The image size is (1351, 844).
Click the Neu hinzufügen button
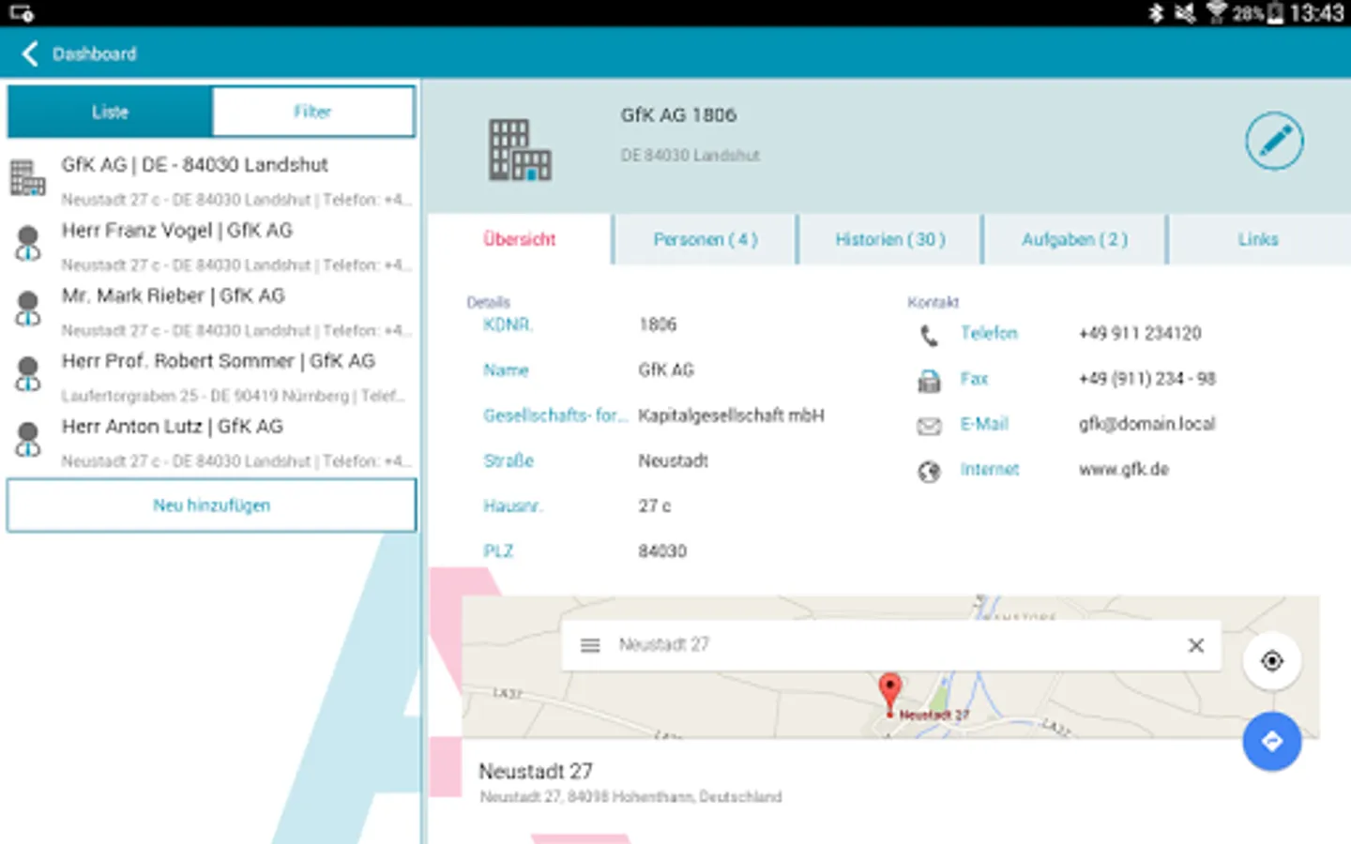(211, 505)
